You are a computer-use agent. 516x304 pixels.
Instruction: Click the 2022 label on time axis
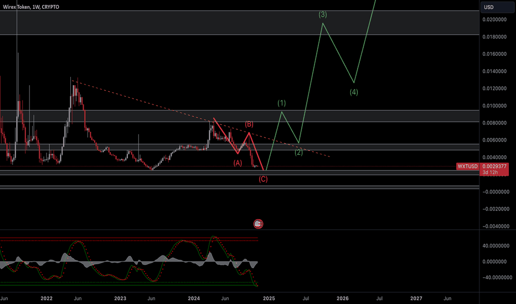(47, 298)
